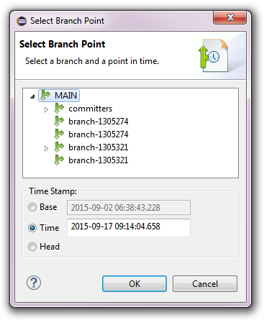Confirm with the OK button
Viewport: 264px width, 320px height.
[x=135, y=283]
